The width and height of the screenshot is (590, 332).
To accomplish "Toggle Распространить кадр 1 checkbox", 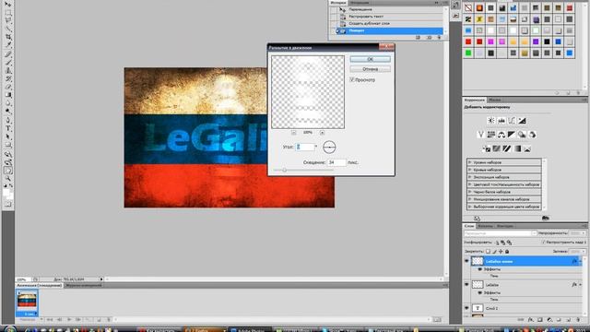I will (x=544, y=242).
